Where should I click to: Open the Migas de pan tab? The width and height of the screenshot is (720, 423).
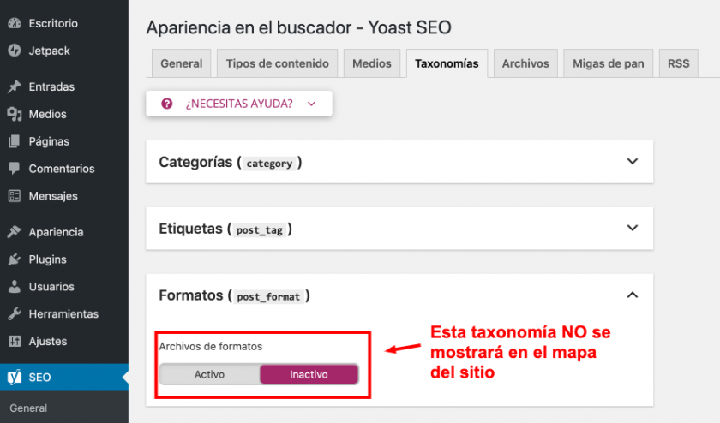pyautogui.click(x=608, y=63)
